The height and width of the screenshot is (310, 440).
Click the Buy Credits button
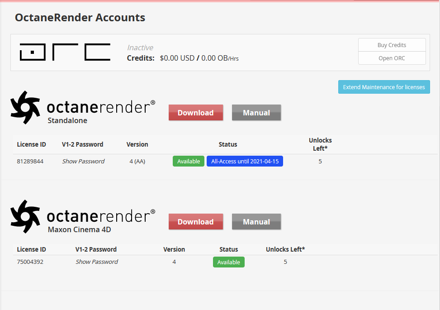coord(392,45)
